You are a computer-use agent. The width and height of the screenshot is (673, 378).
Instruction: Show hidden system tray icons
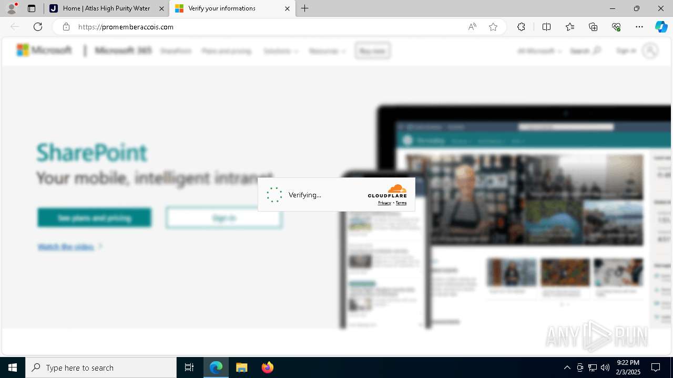click(x=567, y=367)
